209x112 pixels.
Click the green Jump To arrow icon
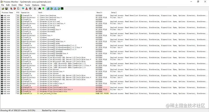(43, 9)
